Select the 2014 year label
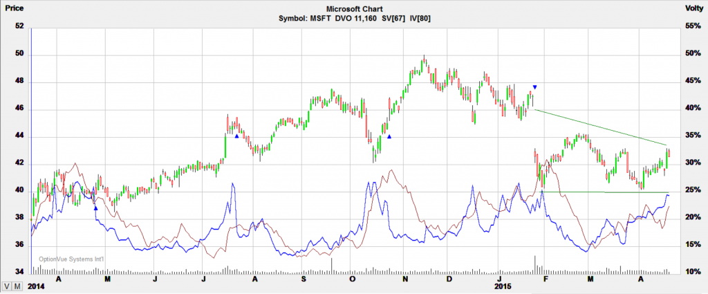The image size is (708, 294). 37,285
